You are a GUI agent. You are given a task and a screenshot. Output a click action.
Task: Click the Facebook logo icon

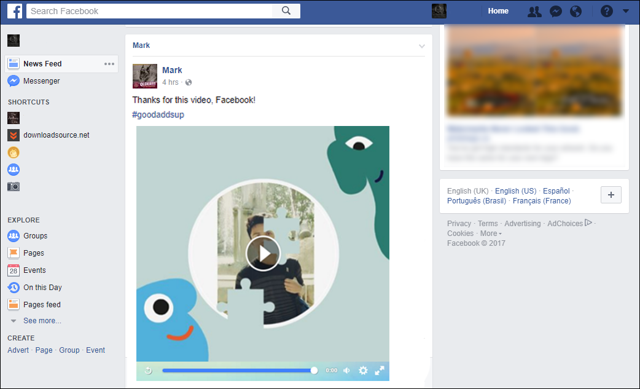[x=14, y=11]
